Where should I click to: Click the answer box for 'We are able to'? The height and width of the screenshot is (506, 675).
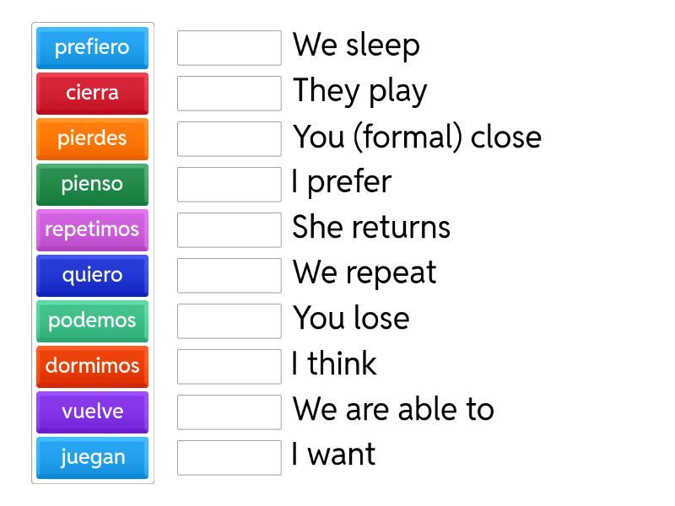click(229, 412)
